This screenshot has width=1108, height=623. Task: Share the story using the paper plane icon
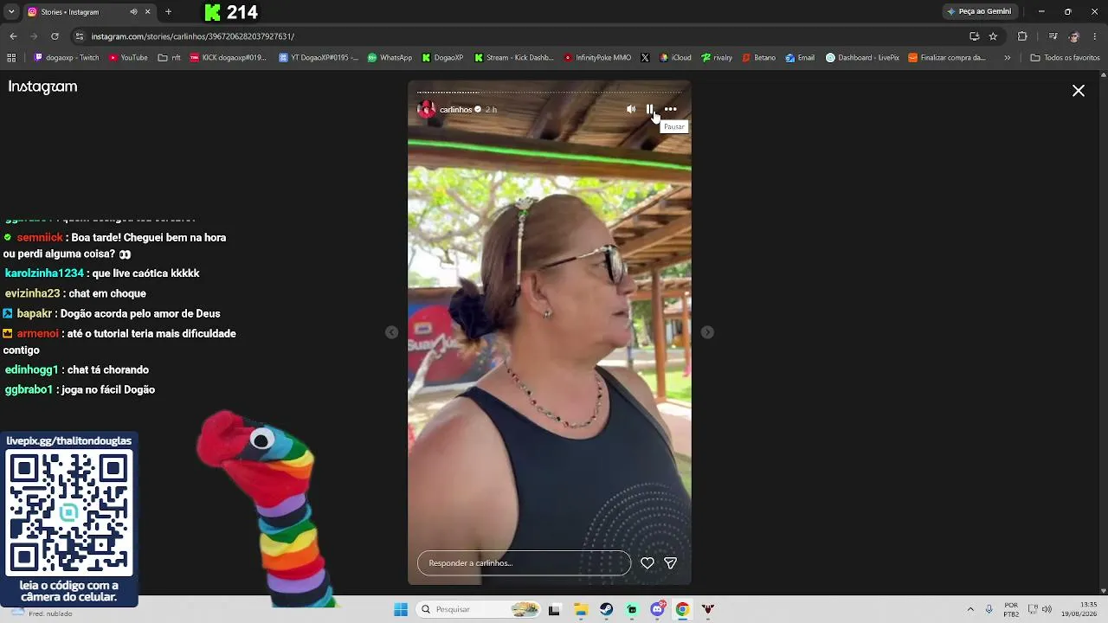click(670, 563)
